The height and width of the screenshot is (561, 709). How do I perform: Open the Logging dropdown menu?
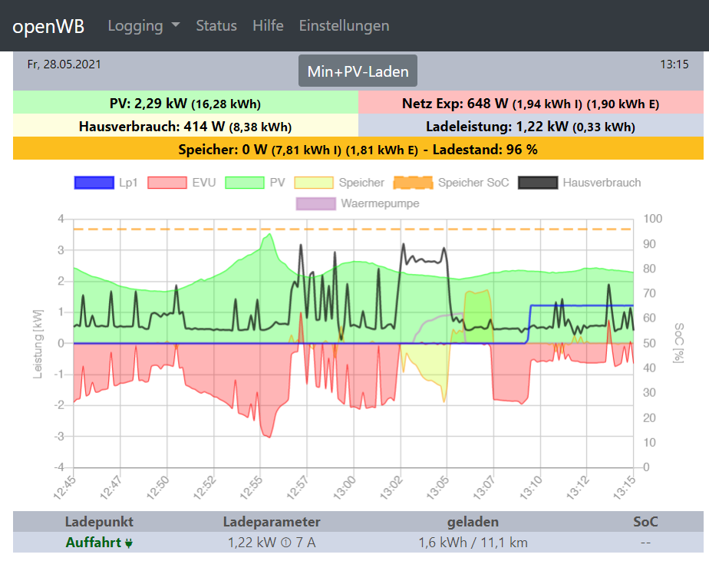(x=143, y=25)
